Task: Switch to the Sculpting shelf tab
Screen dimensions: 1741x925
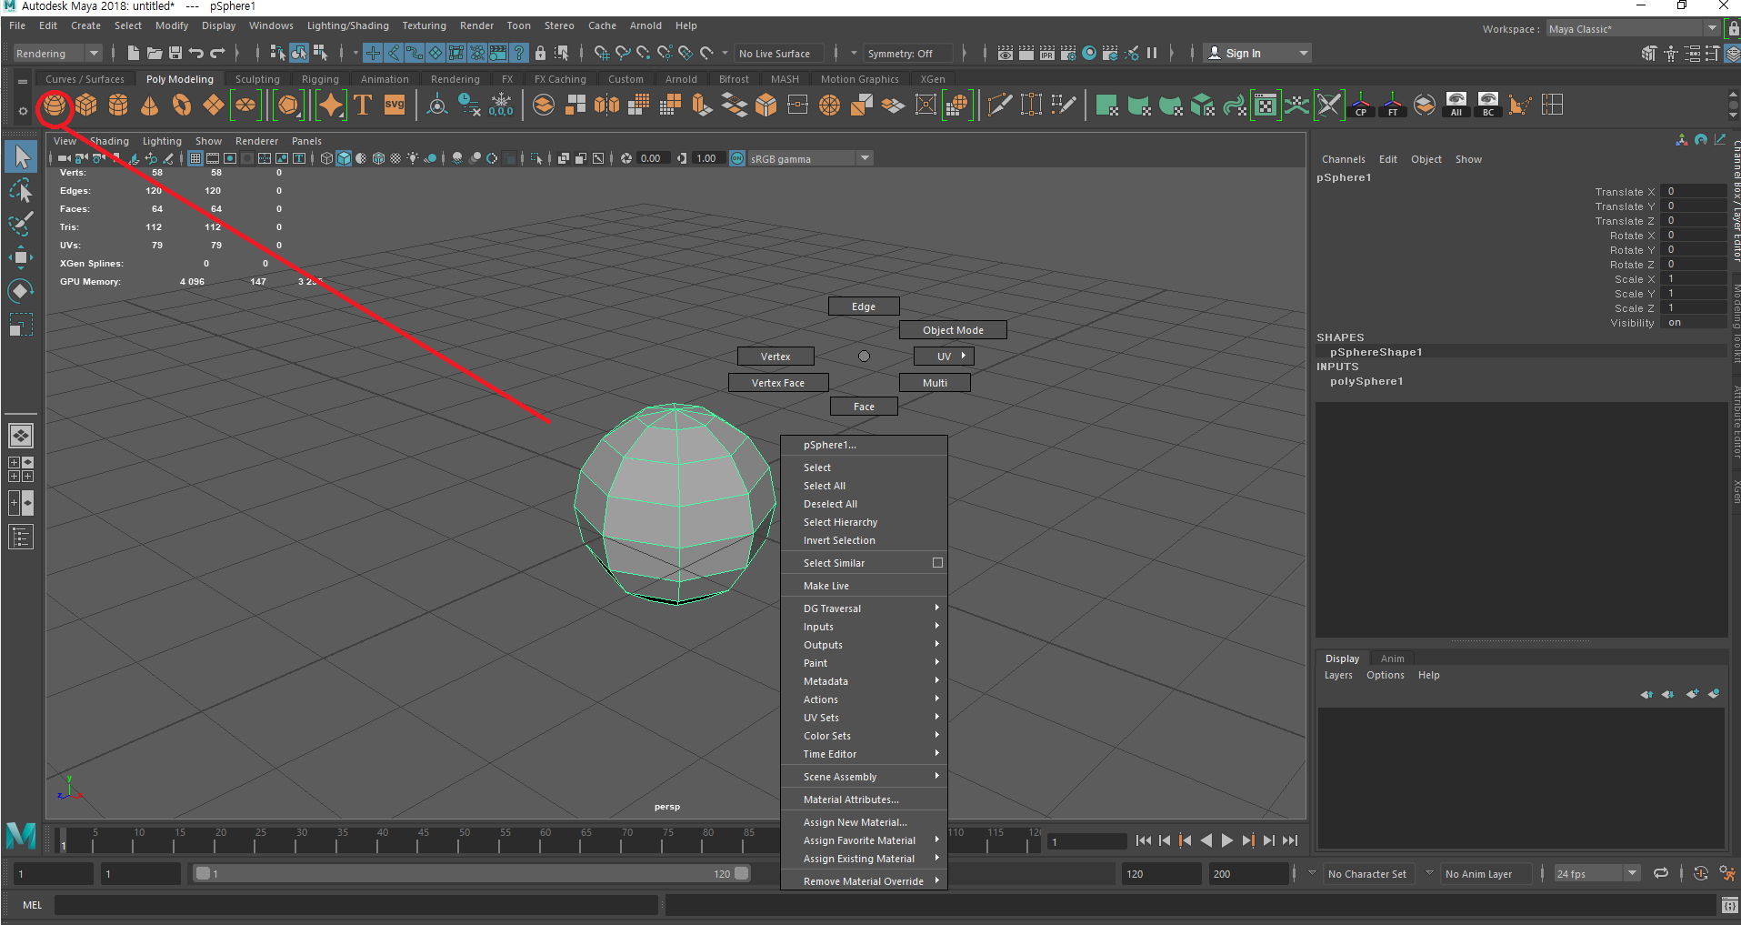Action: [x=257, y=79]
